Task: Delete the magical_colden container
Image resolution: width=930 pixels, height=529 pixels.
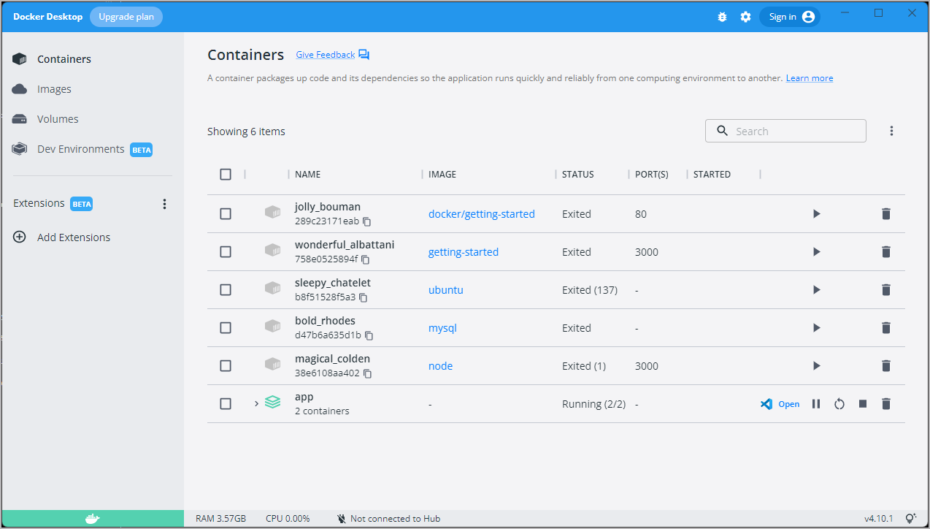Action: pyautogui.click(x=886, y=366)
